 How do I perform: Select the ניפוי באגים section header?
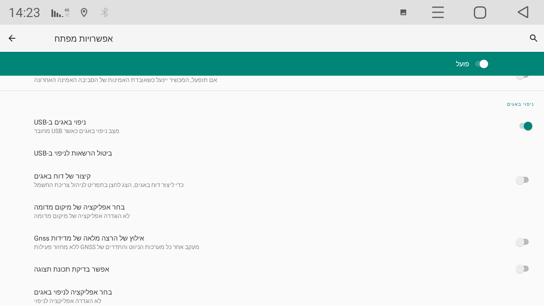click(521, 104)
